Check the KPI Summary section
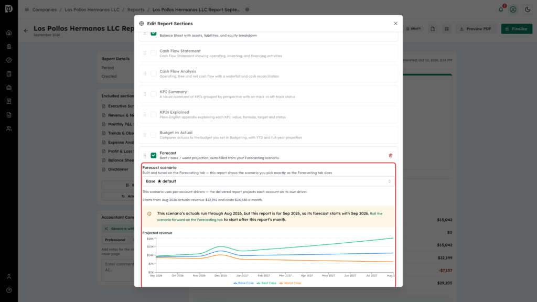 click(154, 94)
